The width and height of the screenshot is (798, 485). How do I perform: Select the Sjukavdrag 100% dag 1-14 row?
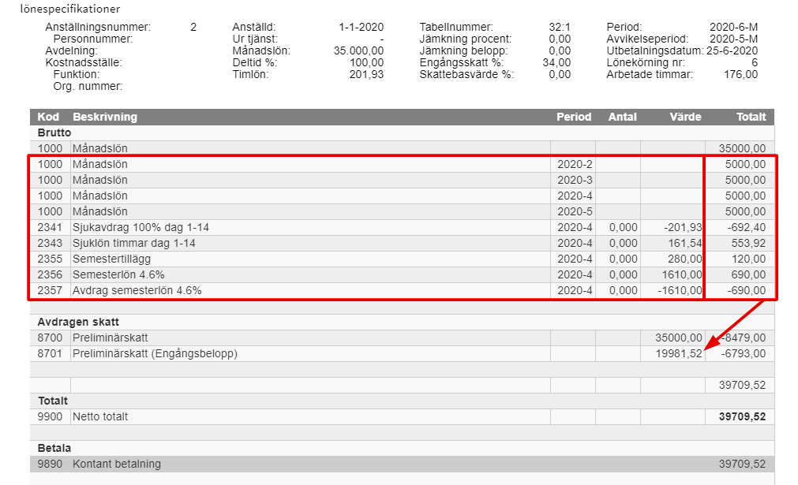(402, 227)
